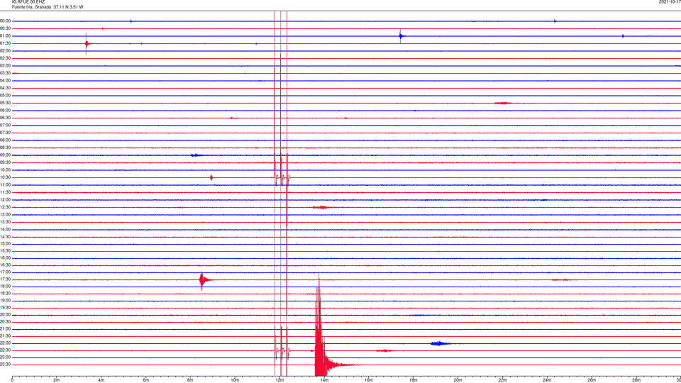Click the 01:30 trace time label

click(x=5, y=43)
